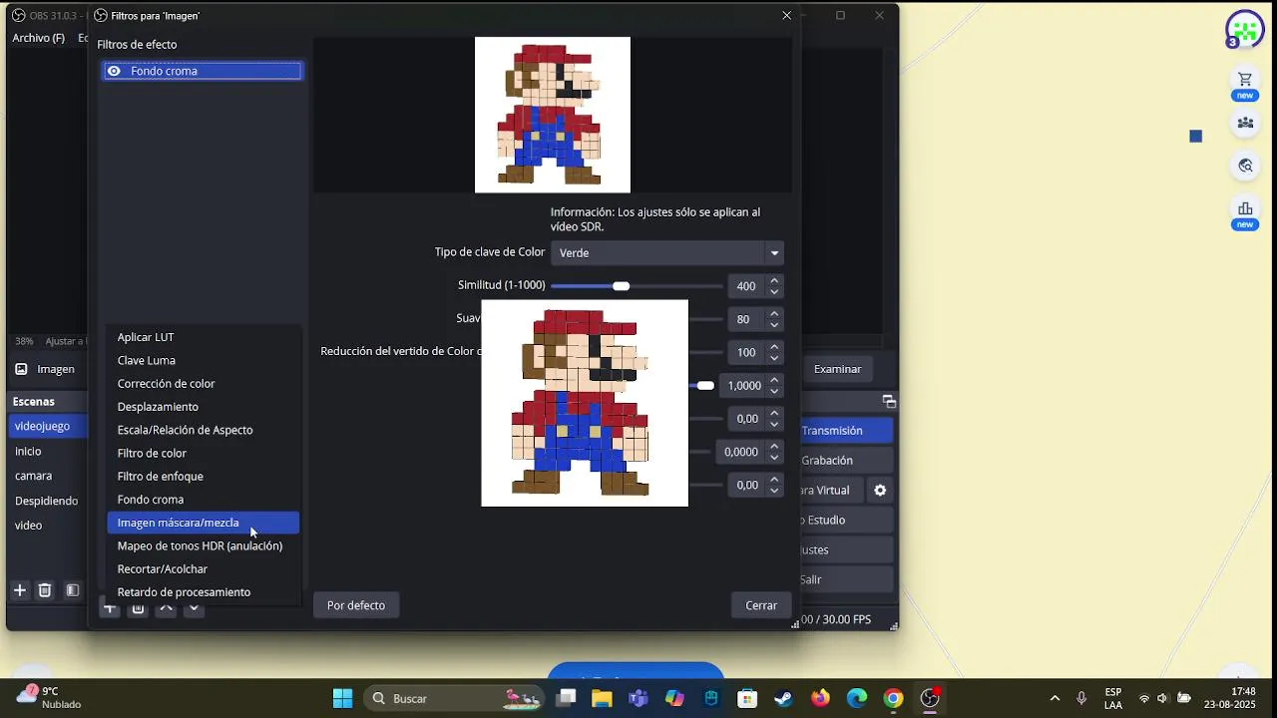The height and width of the screenshot is (718, 1277).
Task: Select the Despidiendo scene
Action: pyautogui.click(x=46, y=501)
